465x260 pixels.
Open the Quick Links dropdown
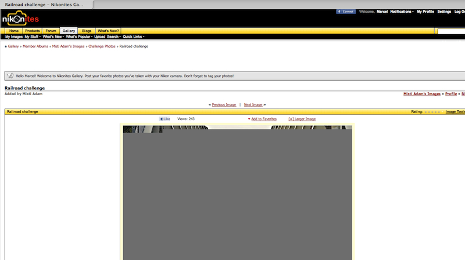click(x=134, y=37)
